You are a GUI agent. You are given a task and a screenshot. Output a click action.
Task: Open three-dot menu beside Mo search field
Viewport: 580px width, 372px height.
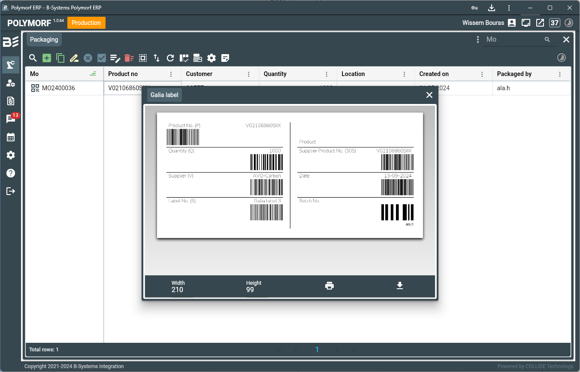click(x=477, y=40)
